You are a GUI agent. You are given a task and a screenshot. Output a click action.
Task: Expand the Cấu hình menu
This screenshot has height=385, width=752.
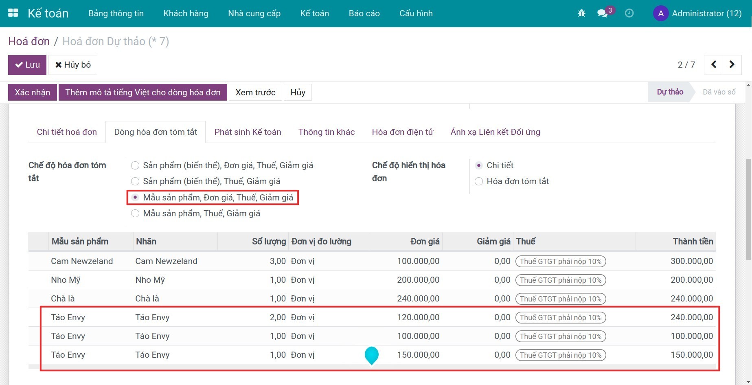pos(416,13)
